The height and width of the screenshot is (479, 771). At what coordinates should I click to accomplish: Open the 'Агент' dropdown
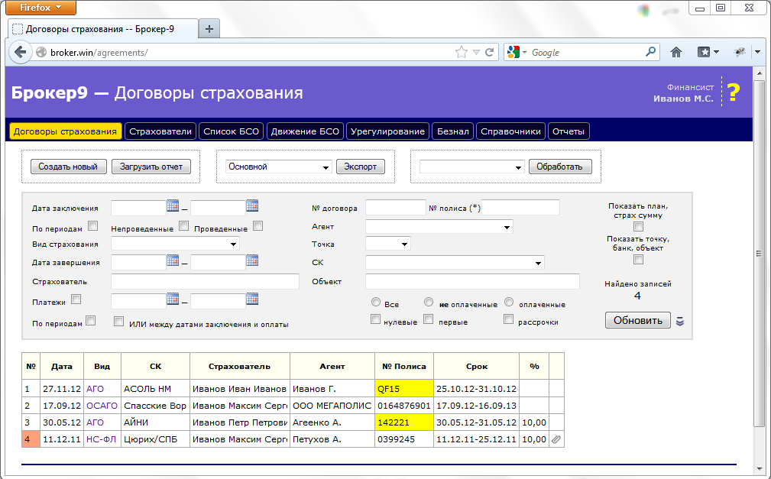click(x=439, y=227)
